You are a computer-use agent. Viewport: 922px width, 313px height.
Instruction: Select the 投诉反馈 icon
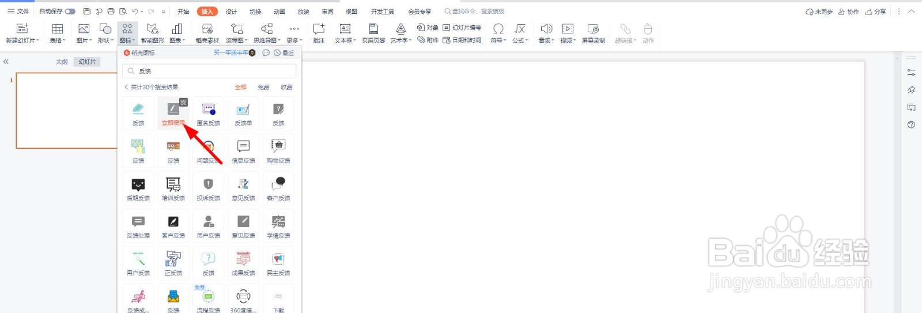point(209,188)
